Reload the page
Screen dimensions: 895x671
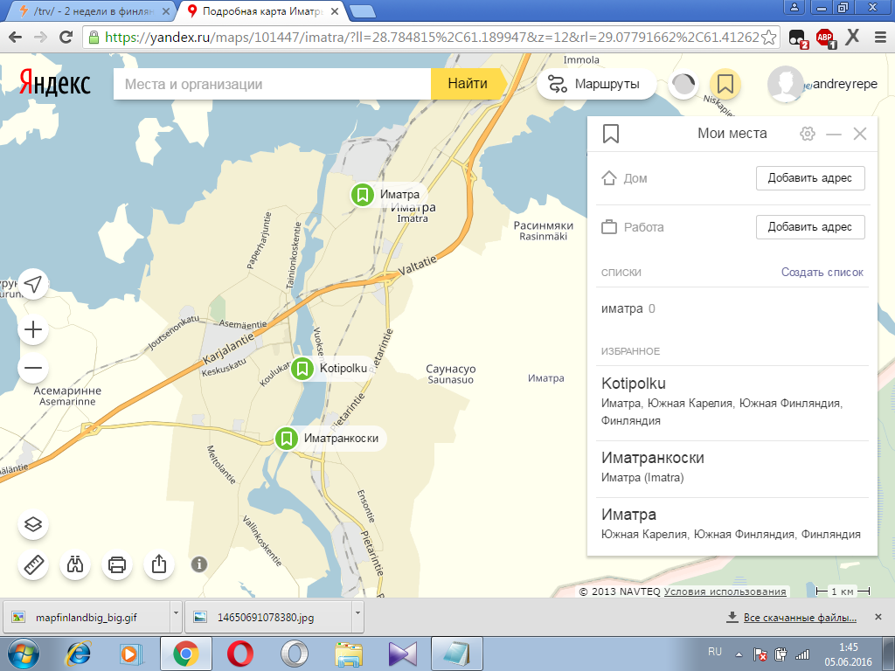pos(66,38)
